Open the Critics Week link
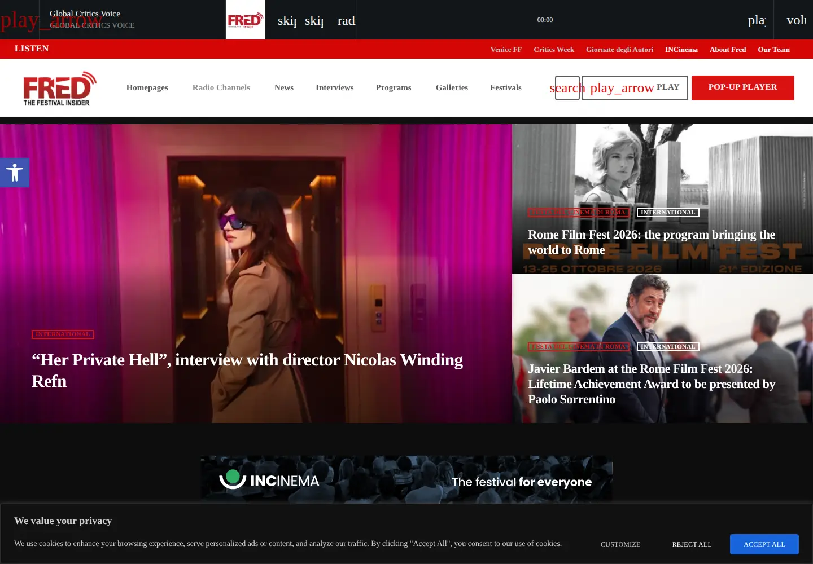Image resolution: width=813 pixels, height=564 pixels. (x=554, y=50)
